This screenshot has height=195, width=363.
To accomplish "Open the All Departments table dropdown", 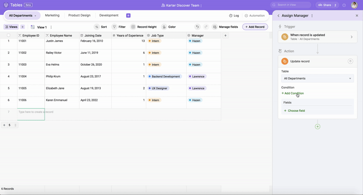I will click(317, 78).
